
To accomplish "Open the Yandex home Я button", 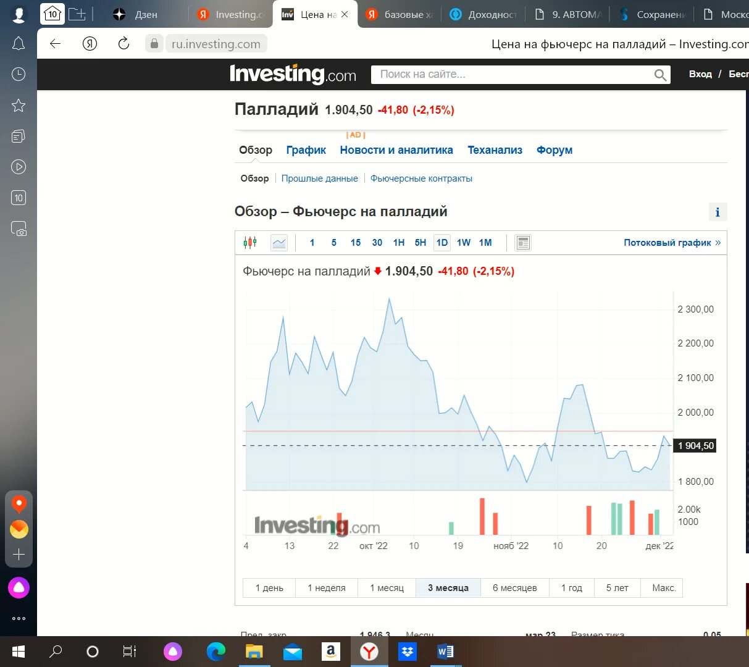I will coord(90,43).
